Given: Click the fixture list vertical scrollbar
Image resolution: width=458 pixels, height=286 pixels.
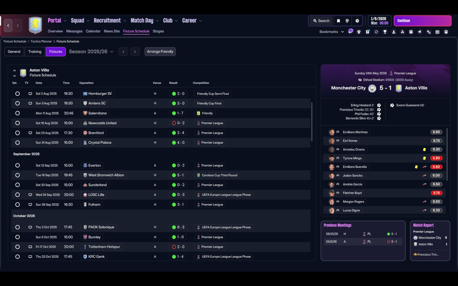Looking at the screenshot, I should pyautogui.click(x=312, y=122).
